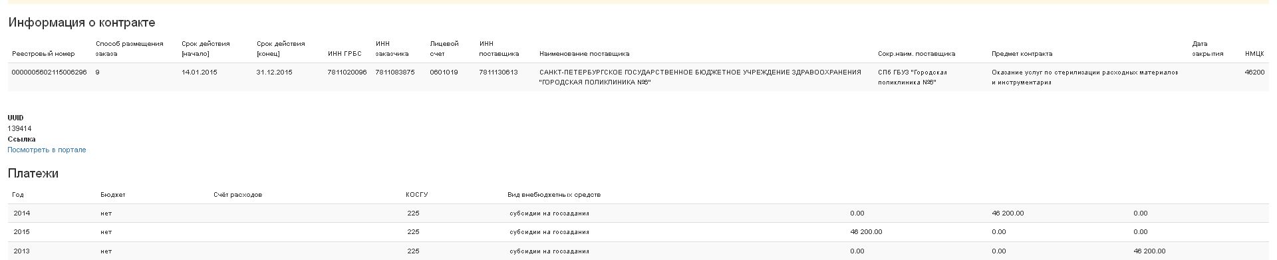This screenshot has height=260, width=1277.
Task: Click the 'Вид внебюджетных средств' header
Action: (x=554, y=195)
